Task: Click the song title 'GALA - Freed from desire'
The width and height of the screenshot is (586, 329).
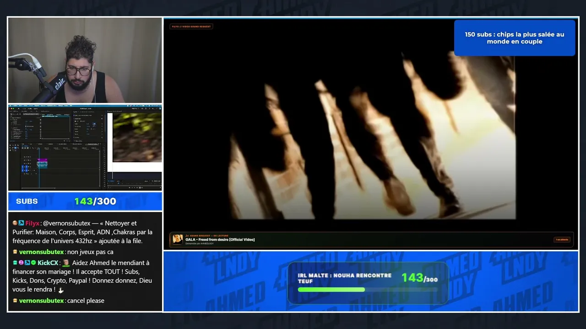Action: click(x=220, y=239)
